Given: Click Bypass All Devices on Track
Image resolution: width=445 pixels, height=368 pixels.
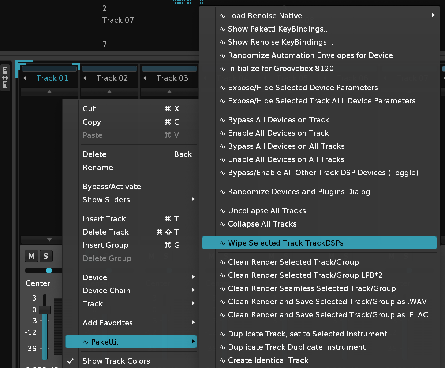Looking at the screenshot, I should (x=278, y=120).
